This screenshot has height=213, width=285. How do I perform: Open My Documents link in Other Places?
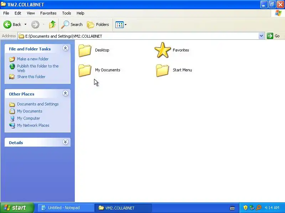click(x=30, y=111)
